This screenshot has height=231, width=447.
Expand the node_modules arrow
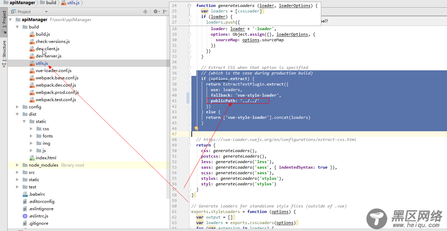(x=17, y=165)
